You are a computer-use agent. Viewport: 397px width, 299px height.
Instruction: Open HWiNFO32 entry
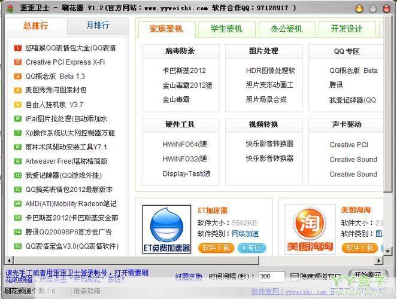click(x=185, y=159)
